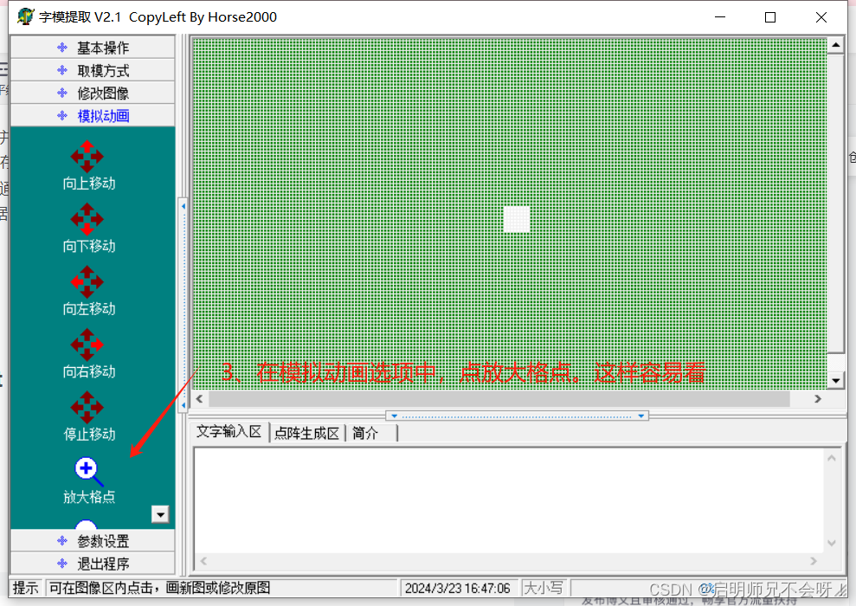Click the 放大格点 magnifier icon
This screenshot has height=606, width=856.
point(87,470)
